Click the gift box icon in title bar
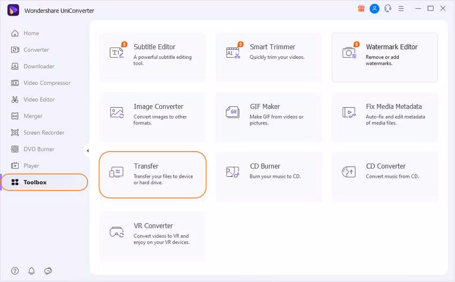 click(361, 9)
